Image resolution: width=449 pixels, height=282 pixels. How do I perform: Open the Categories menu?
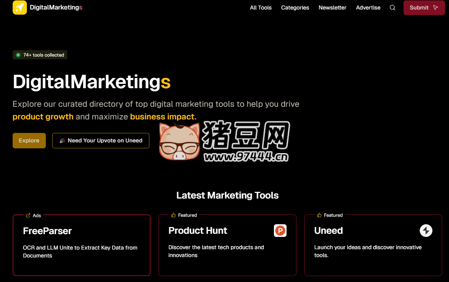click(295, 8)
